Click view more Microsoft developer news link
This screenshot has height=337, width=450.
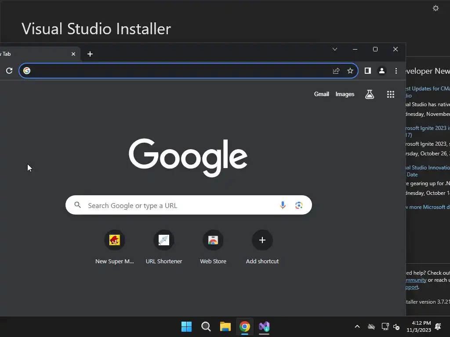[x=428, y=207]
